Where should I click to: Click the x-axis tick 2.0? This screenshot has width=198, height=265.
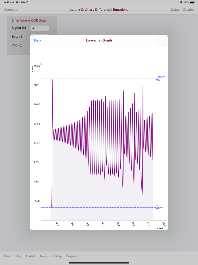[72, 224]
